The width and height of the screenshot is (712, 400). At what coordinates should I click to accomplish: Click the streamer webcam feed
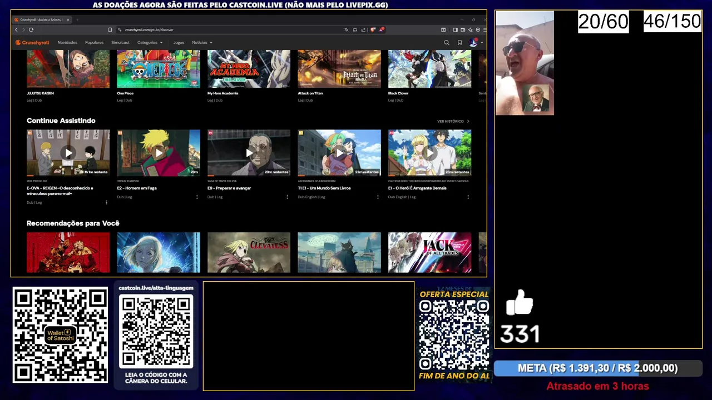(525, 63)
